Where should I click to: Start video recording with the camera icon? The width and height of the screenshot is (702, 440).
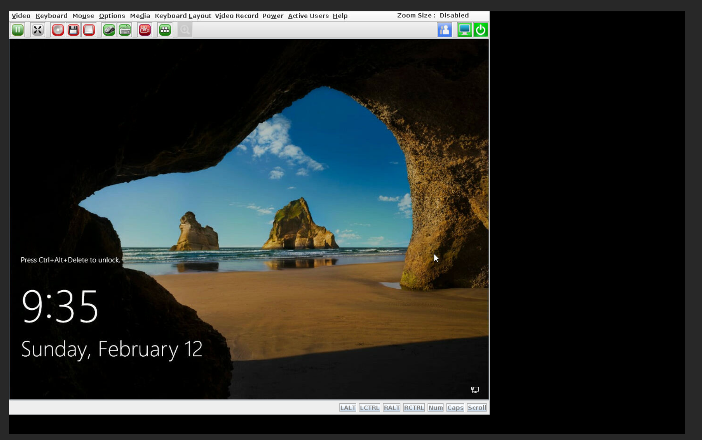[x=145, y=30]
